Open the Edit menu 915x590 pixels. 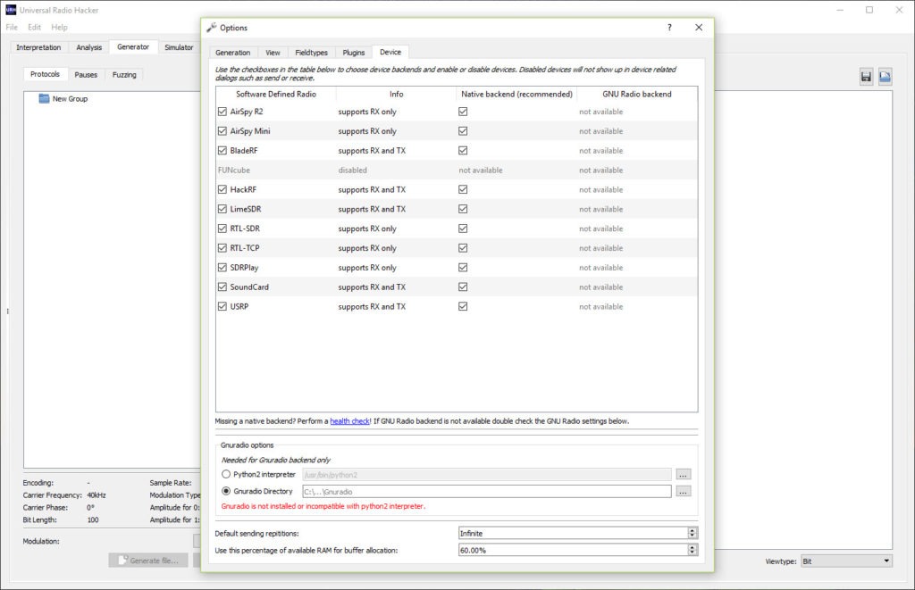(x=35, y=28)
